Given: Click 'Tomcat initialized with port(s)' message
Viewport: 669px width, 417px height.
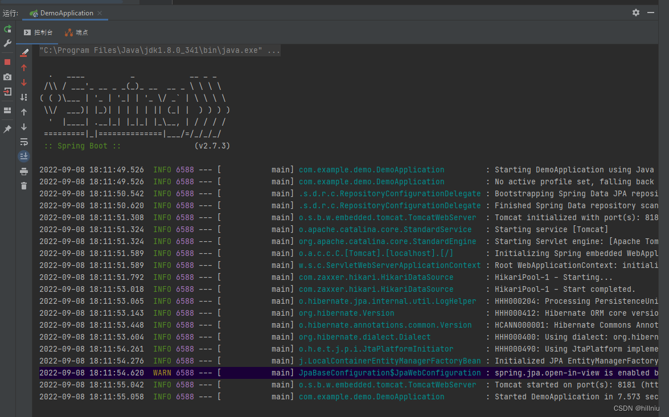Looking at the screenshot, I should coord(576,217).
